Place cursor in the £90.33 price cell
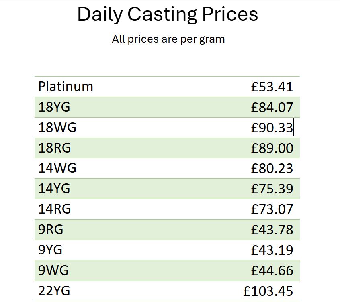 272,128
